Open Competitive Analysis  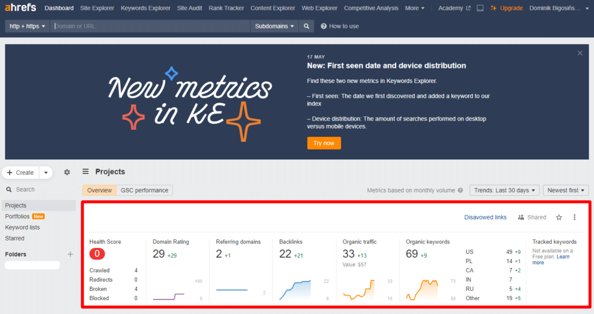coord(371,8)
